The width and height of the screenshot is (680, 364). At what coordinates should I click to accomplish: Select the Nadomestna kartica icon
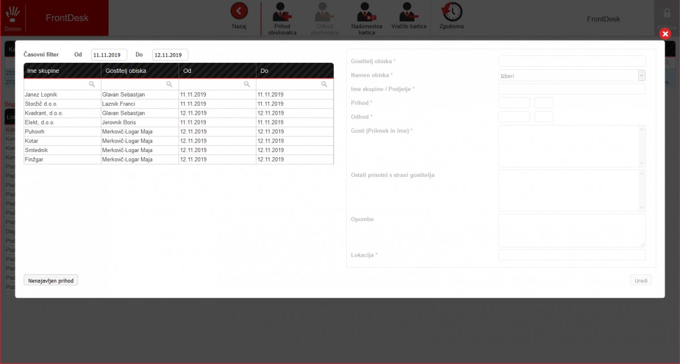pyautogui.click(x=367, y=11)
